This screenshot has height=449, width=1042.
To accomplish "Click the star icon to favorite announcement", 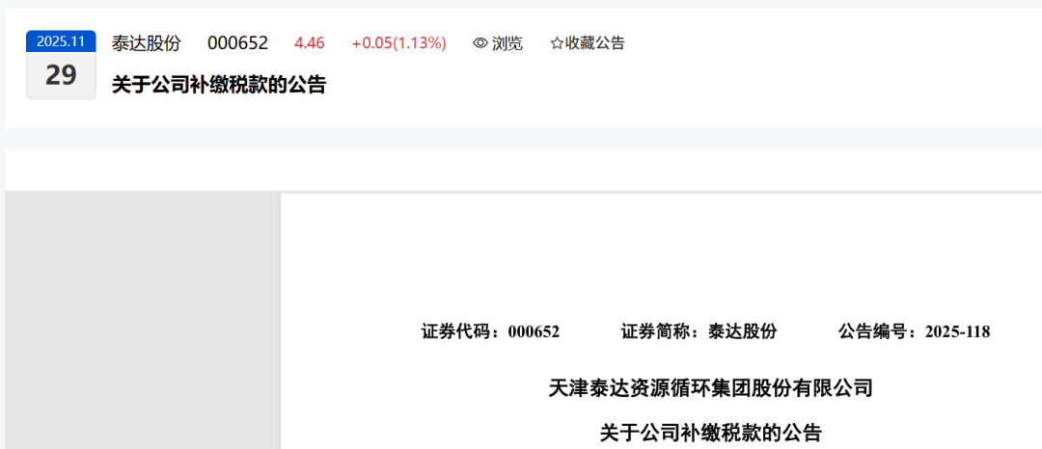I will (x=557, y=43).
